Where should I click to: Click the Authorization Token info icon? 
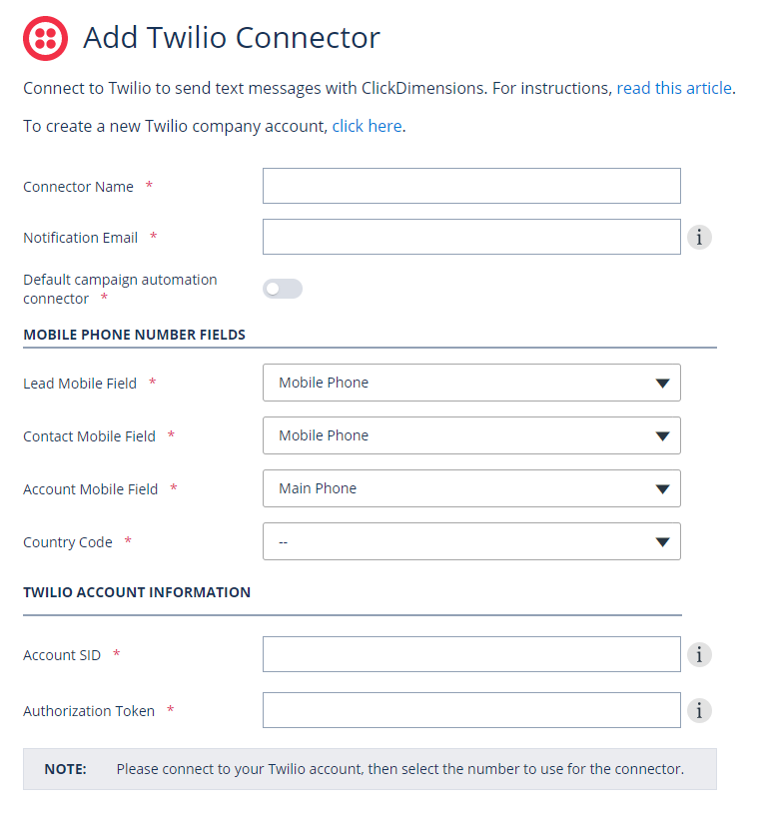pos(699,710)
